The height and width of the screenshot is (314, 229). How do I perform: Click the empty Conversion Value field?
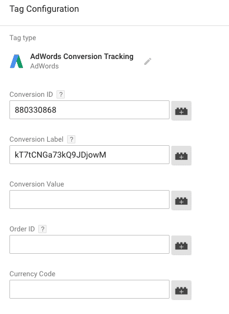(x=89, y=199)
